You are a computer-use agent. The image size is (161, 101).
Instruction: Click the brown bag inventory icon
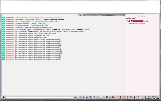coord(113,97)
